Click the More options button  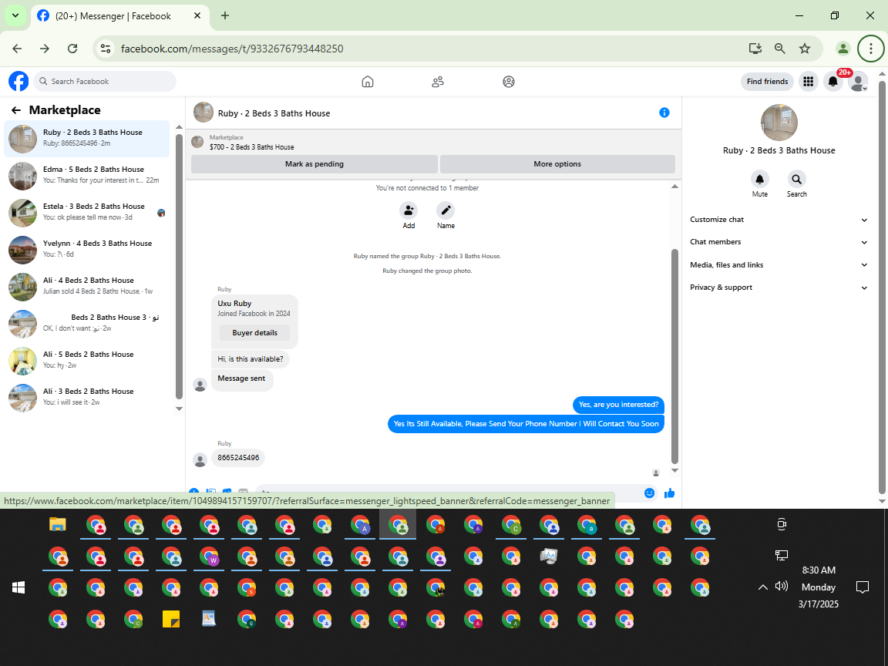[x=557, y=163]
